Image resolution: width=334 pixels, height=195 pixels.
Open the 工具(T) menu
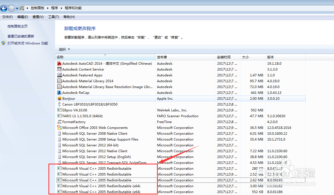[x=53, y=17]
